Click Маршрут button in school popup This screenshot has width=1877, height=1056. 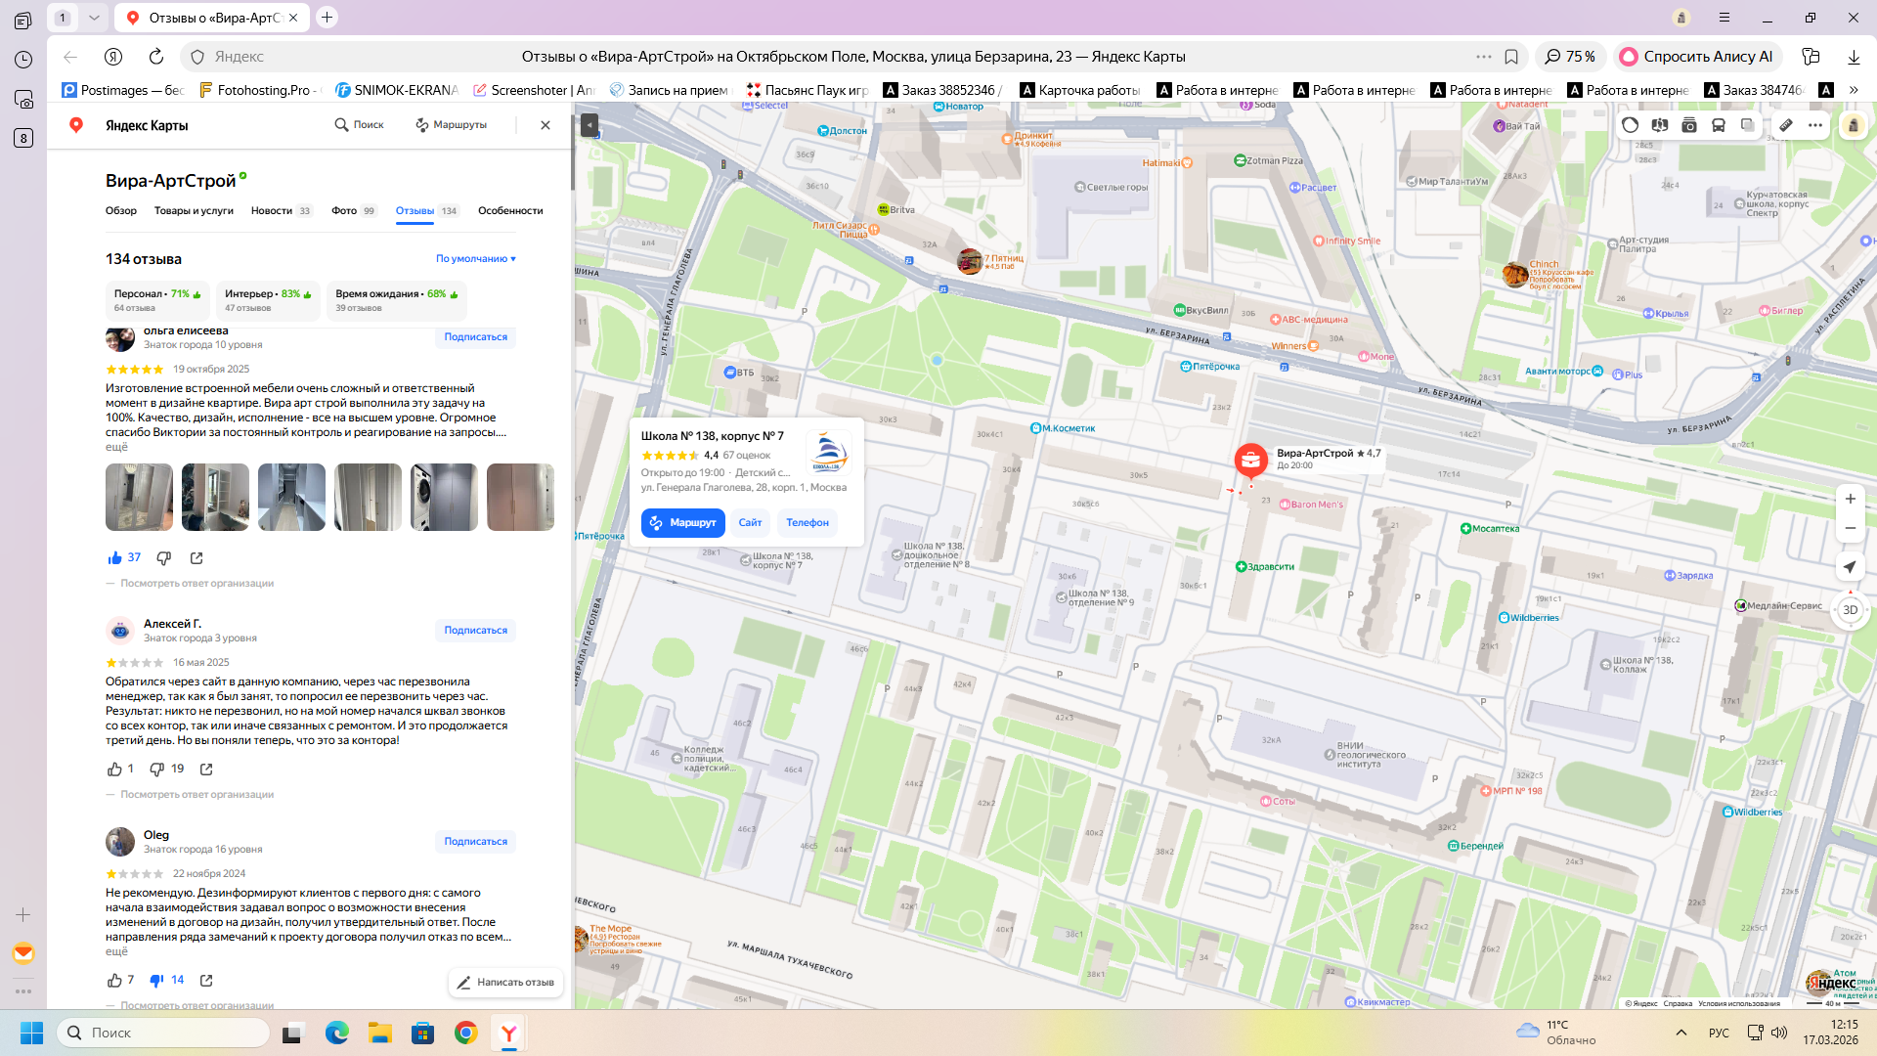pyautogui.click(x=683, y=523)
